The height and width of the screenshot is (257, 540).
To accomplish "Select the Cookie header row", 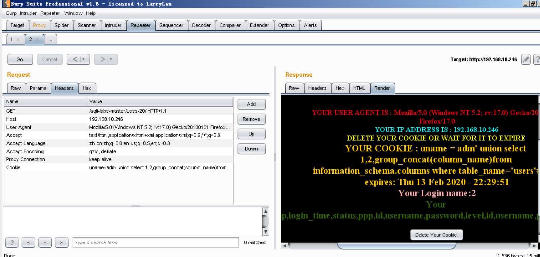I will pyautogui.click(x=118, y=167).
